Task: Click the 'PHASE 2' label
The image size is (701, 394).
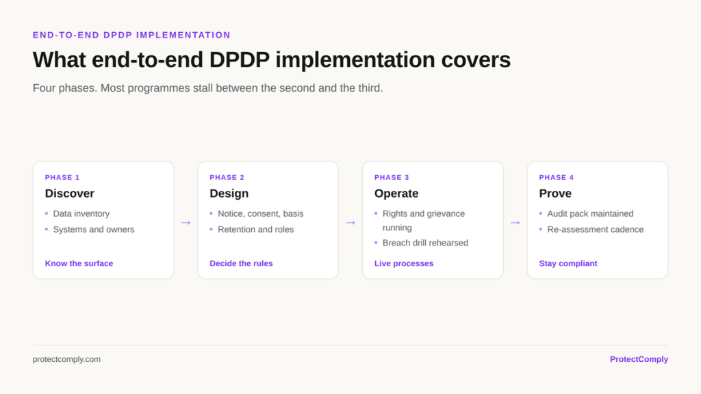Action: click(227, 177)
